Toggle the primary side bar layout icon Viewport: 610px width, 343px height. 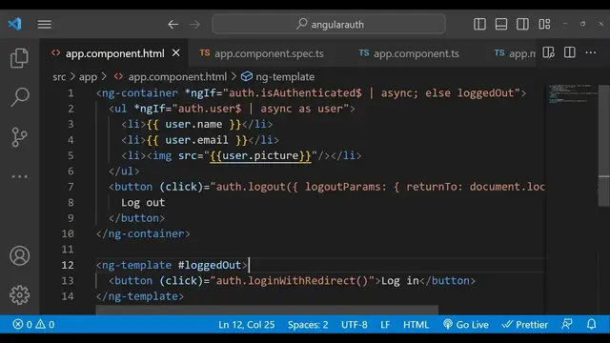[479, 24]
